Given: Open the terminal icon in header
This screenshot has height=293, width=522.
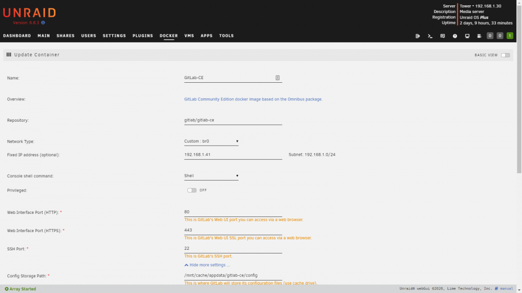Looking at the screenshot, I should coord(430,36).
